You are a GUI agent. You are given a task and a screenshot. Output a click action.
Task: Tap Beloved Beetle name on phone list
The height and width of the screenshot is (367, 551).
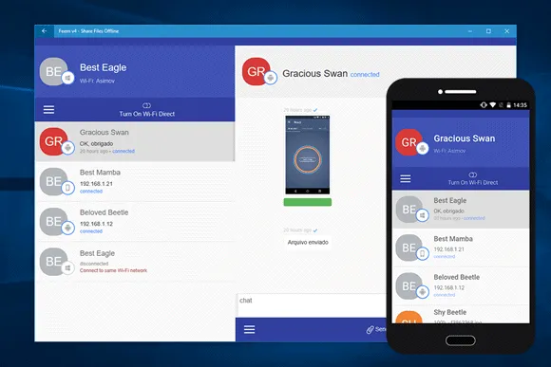456,277
